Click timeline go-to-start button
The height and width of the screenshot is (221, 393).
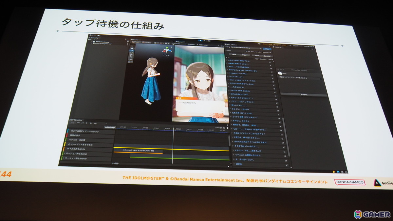[x=78, y=123]
